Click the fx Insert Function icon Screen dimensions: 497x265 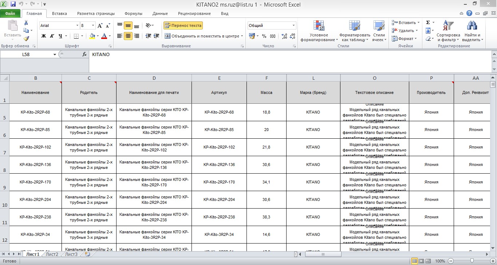point(84,54)
